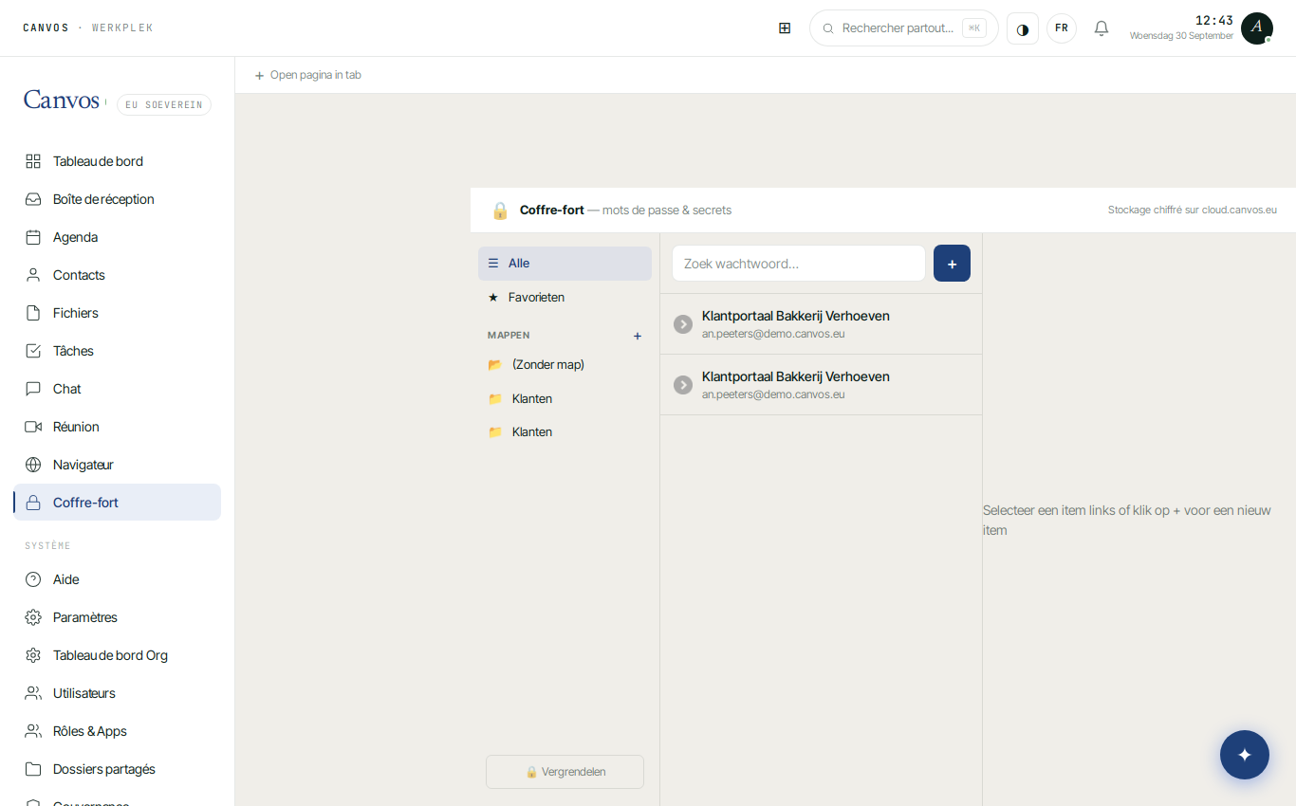
Task: Add a new password with plus button
Action: 952,264
